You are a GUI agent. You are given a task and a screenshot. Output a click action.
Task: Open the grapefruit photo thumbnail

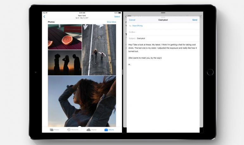65,37
